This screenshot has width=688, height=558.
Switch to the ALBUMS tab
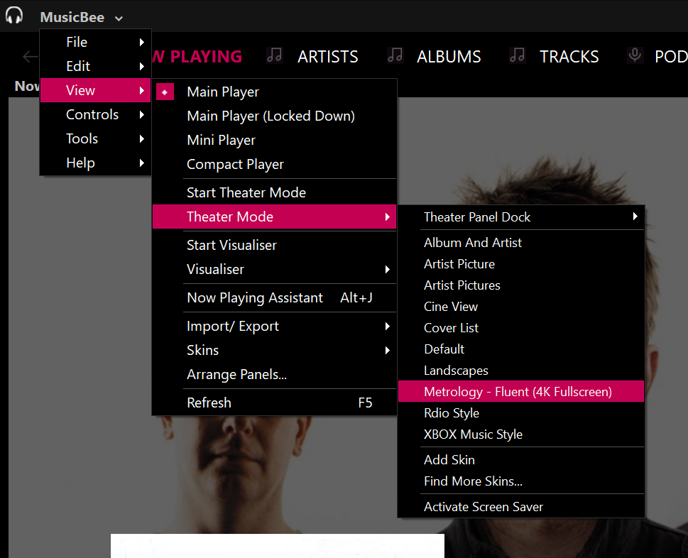[x=449, y=57]
